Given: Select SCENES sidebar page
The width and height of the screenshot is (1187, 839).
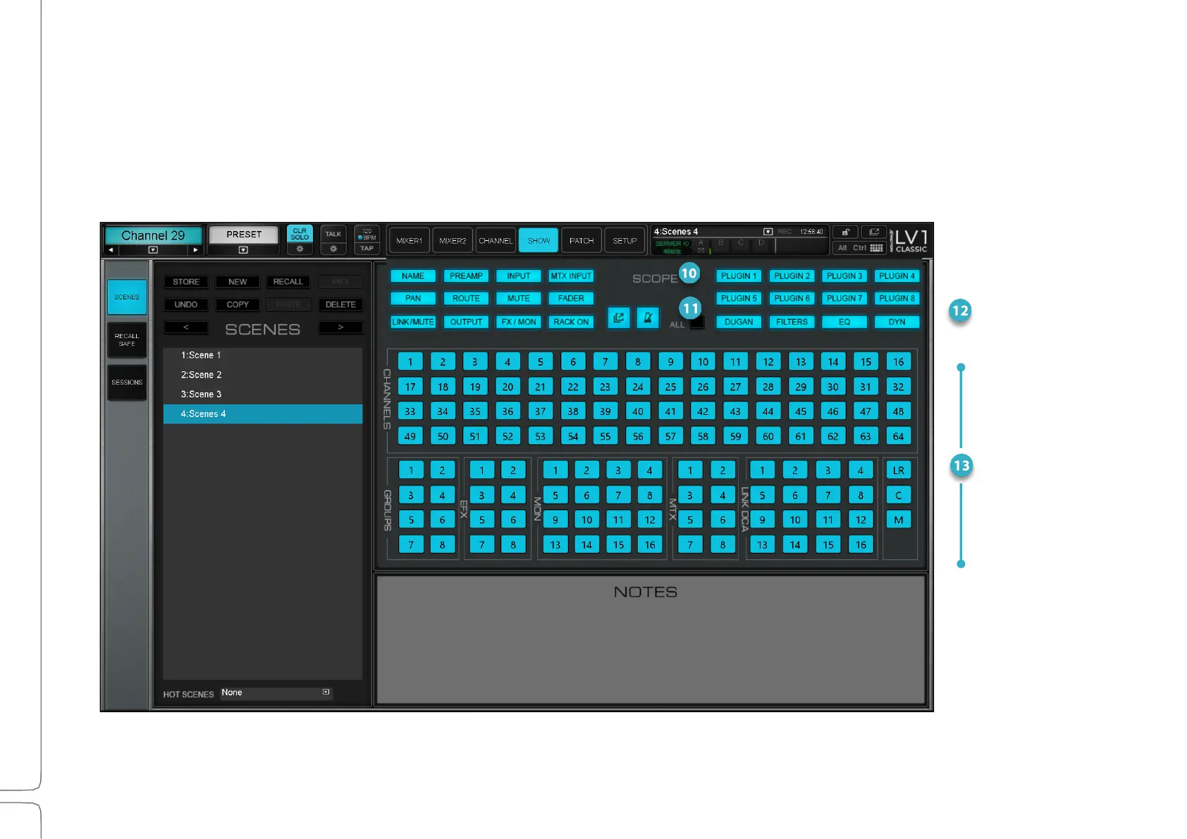Looking at the screenshot, I should (x=127, y=297).
